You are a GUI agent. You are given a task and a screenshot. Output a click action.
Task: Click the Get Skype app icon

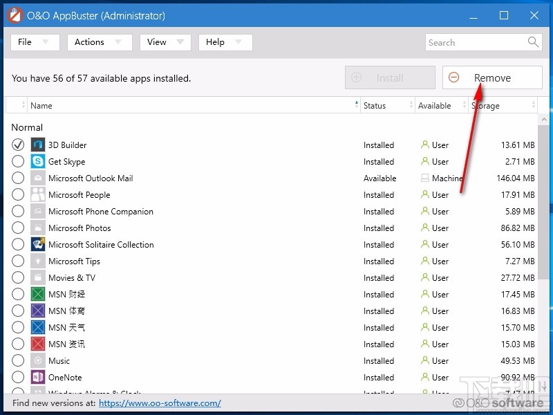tap(37, 161)
